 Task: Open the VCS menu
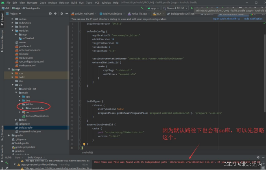click(97, 2)
